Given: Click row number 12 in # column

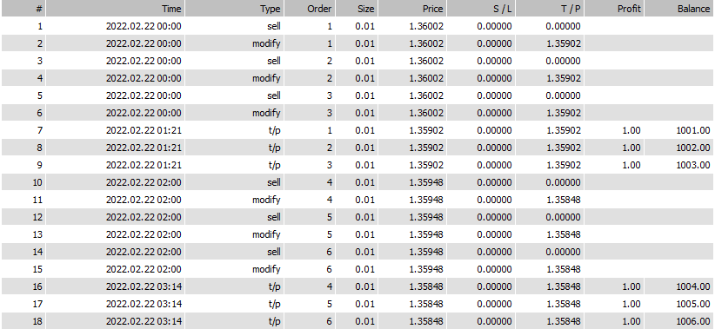Looking at the screenshot, I should (37, 217).
